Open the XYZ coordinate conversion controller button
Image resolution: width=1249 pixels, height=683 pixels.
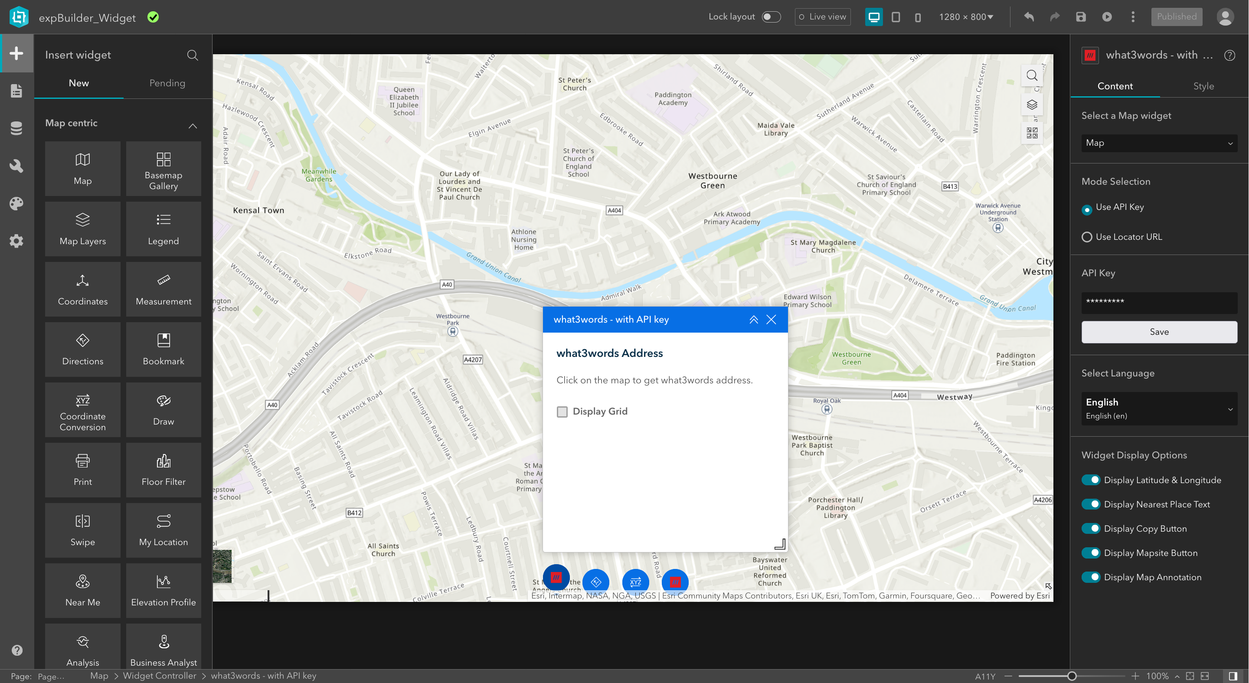pyautogui.click(x=635, y=582)
